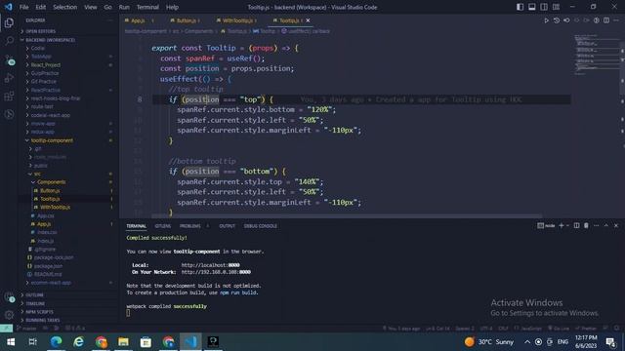This screenshot has width=625, height=351.
Task: Open the Search view in activity bar
Action: 9,41
